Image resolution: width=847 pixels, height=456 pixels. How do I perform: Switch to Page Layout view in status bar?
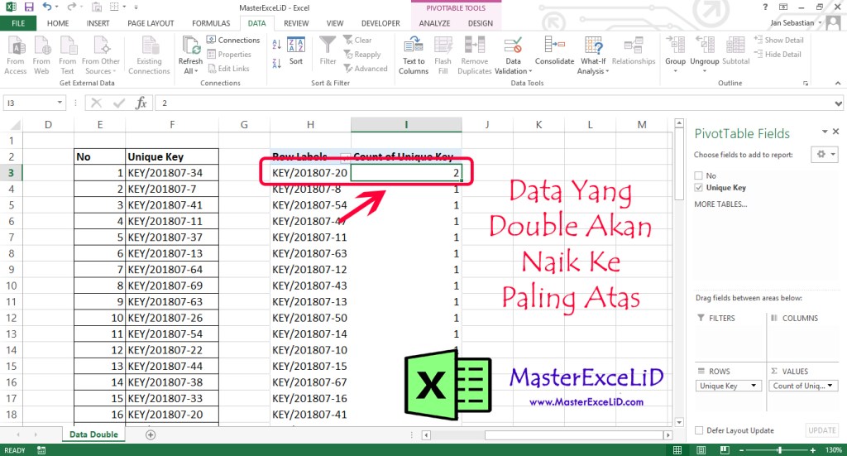pyautogui.click(x=701, y=450)
